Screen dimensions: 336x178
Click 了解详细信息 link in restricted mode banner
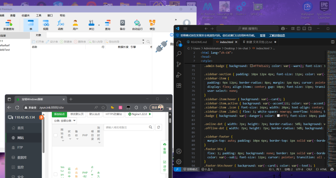pyautogui.click(x=277, y=35)
